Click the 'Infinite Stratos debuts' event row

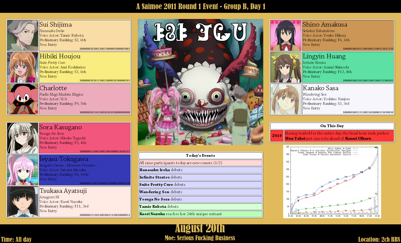(x=200, y=177)
